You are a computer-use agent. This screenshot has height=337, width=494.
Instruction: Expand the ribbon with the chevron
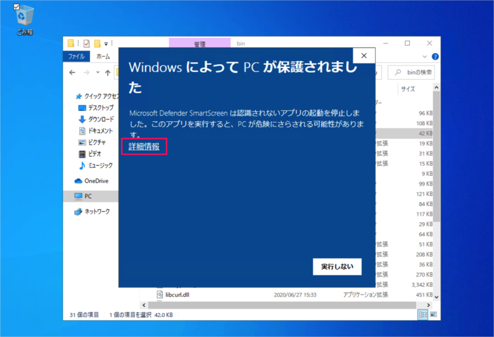pyautogui.click(x=425, y=56)
